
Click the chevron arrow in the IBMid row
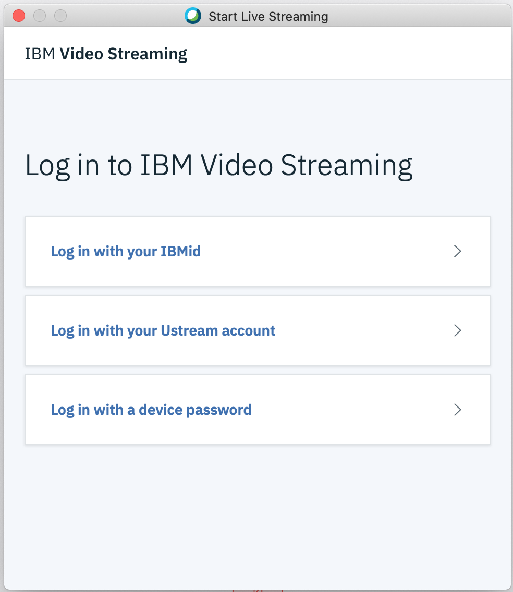click(457, 251)
